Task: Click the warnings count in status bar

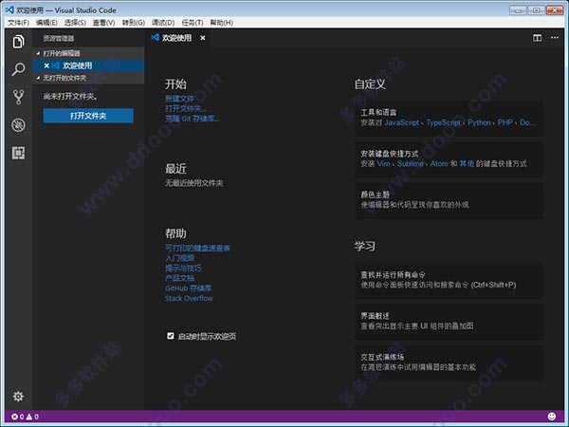Action: click(32, 417)
